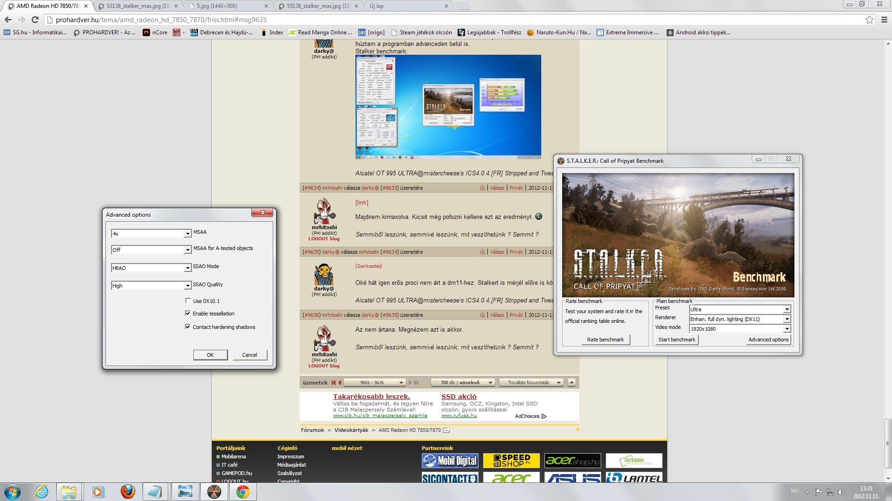Click the browser Forward arrow
The image size is (892, 501).
point(21,19)
